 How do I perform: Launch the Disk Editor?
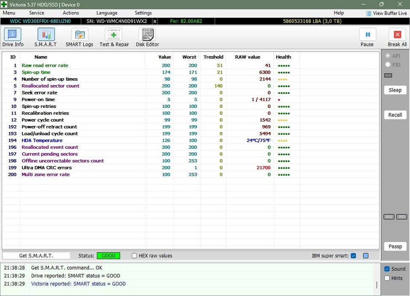pyautogui.click(x=147, y=38)
